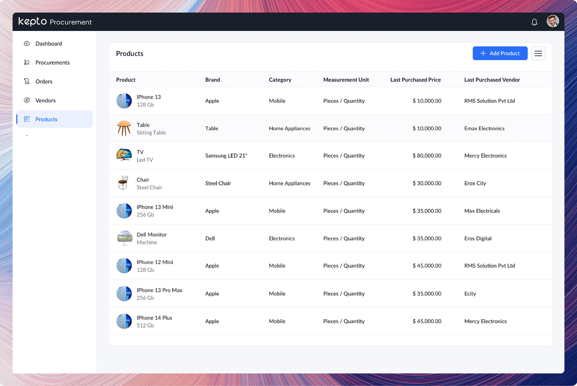
Task: Sort by Last Purchased Vendor header
Action: point(492,80)
